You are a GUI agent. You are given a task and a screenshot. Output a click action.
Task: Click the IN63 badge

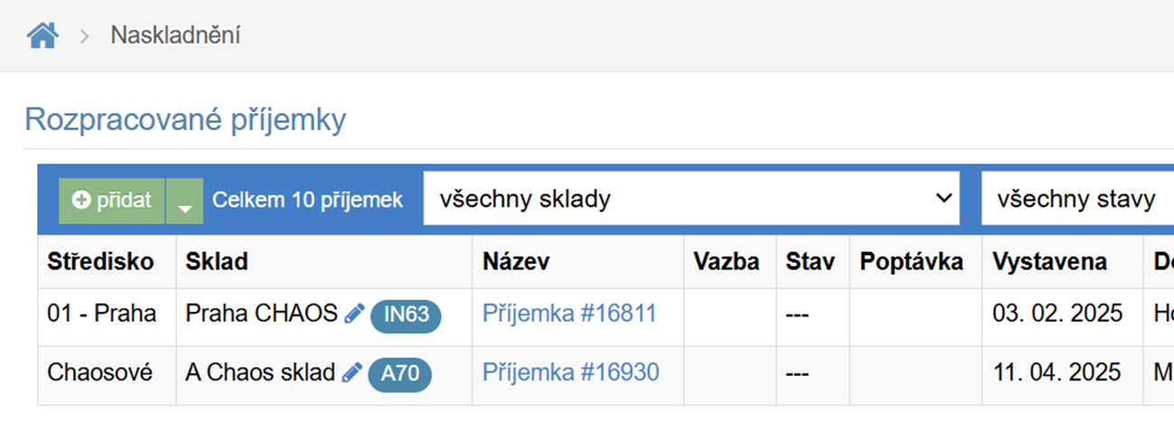(406, 315)
